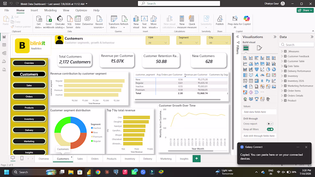The height and width of the screenshot is (177, 315).
Task: Select the Format visual brush icon
Action: pyautogui.click(x=259, y=48)
